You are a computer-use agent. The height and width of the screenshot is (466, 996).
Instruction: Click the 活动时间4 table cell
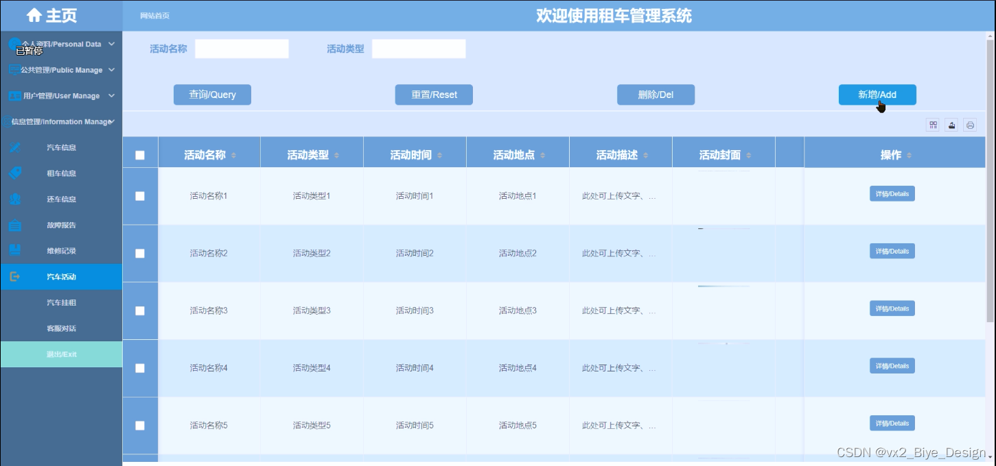point(415,368)
